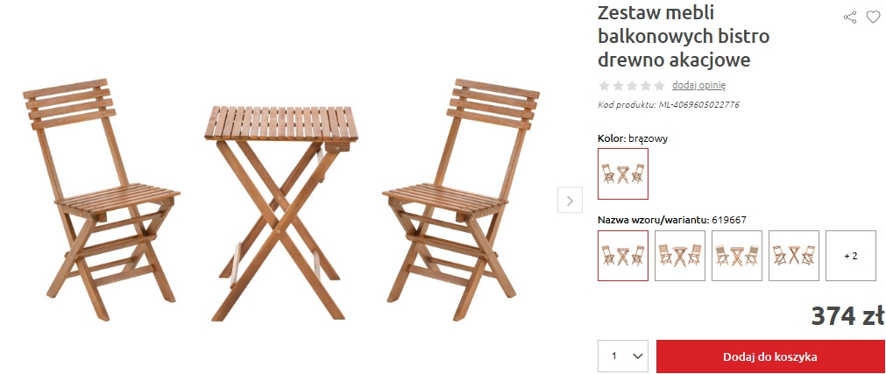Click the next image arrow
Image resolution: width=886 pixels, height=374 pixels.
click(570, 200)
